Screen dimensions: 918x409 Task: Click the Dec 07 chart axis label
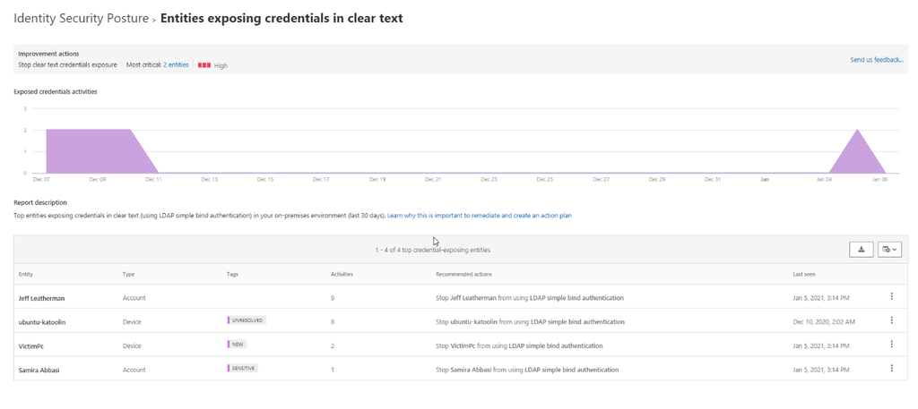41,180
